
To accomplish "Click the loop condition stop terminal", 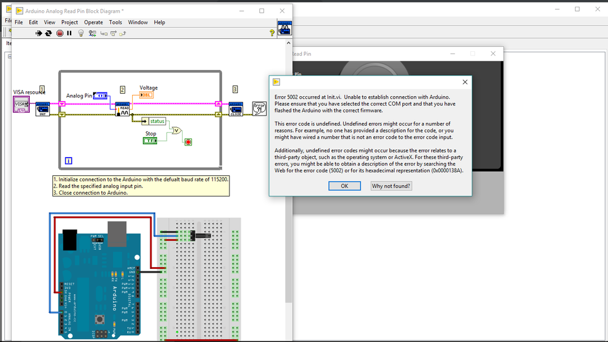I will [x=188, y=142].
